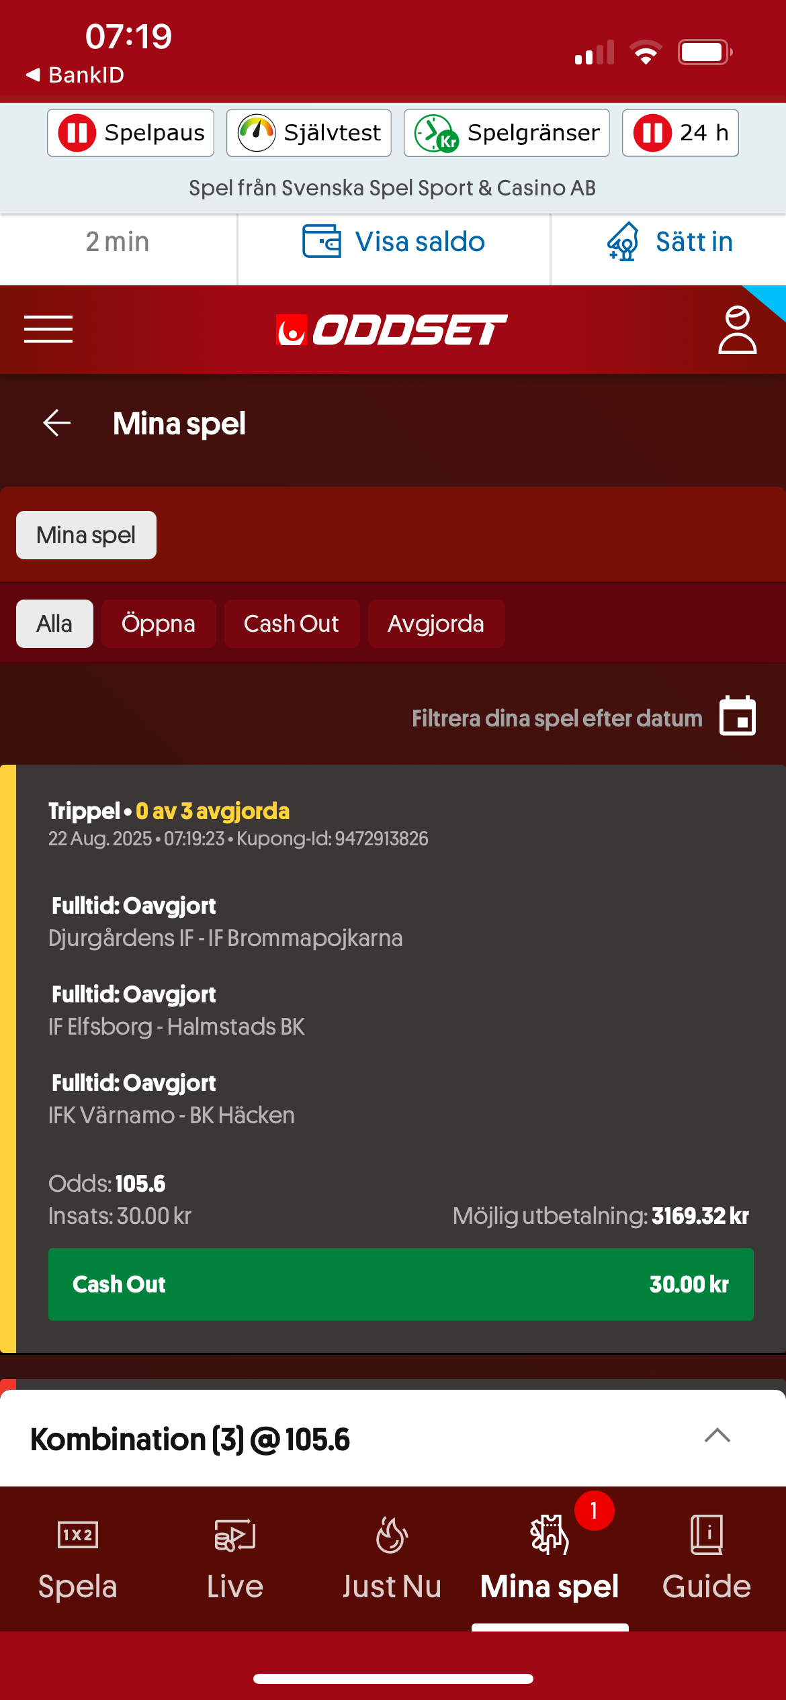Click 24 h label text
Image resolution: width=786 pixels, height=1700 pixels.
704,133
